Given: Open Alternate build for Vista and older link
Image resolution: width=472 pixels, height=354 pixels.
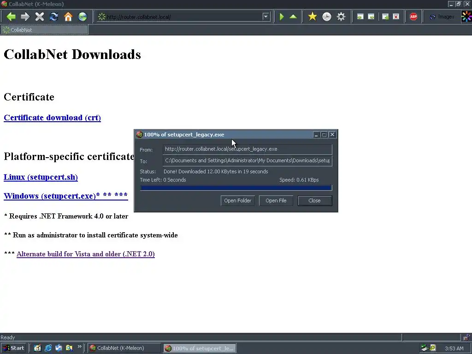Looking at the screenshot, I should pyautogui.click(x=85, y=254).
